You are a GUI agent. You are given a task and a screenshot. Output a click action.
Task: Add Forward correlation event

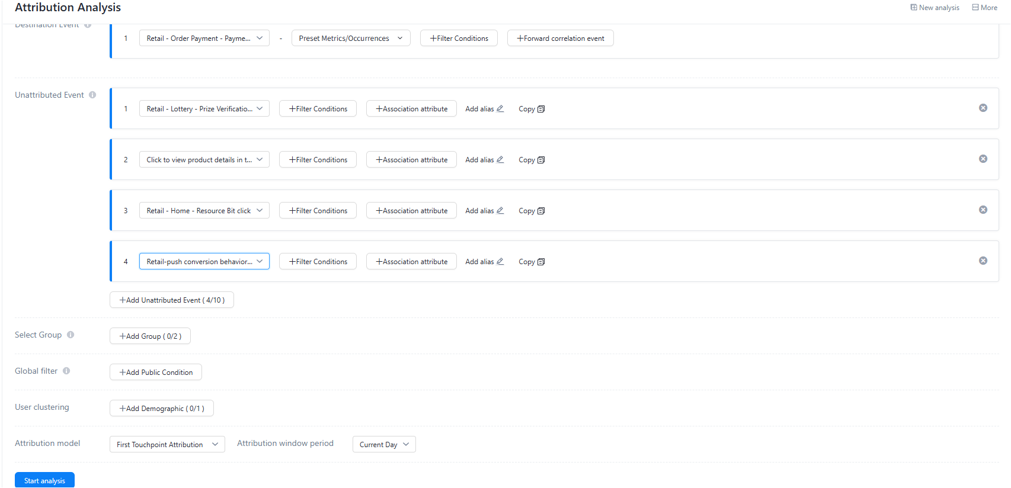[x=561, y=38]
